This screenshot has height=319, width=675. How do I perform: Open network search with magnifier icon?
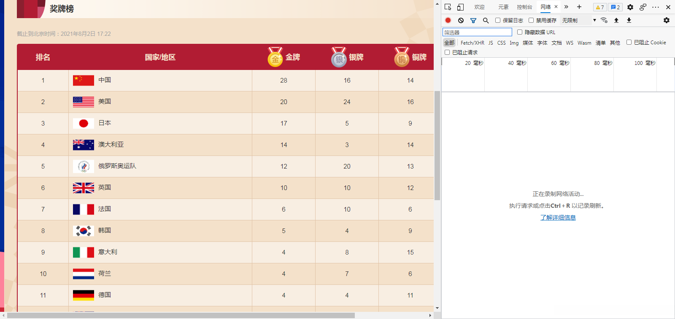tap(486, 20)
